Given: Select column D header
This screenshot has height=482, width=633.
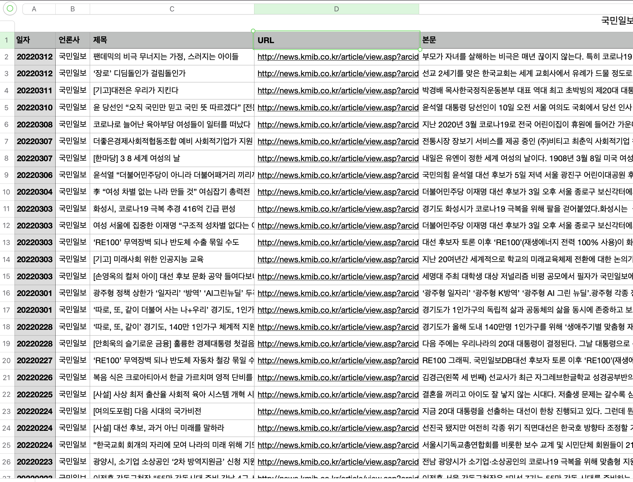Looking at the screenshot, I should point(336,9).
